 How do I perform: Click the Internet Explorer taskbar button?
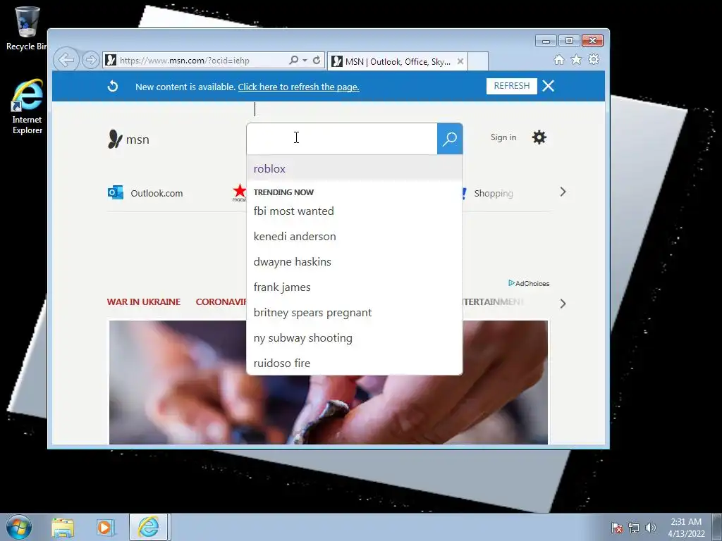(149, 527)
